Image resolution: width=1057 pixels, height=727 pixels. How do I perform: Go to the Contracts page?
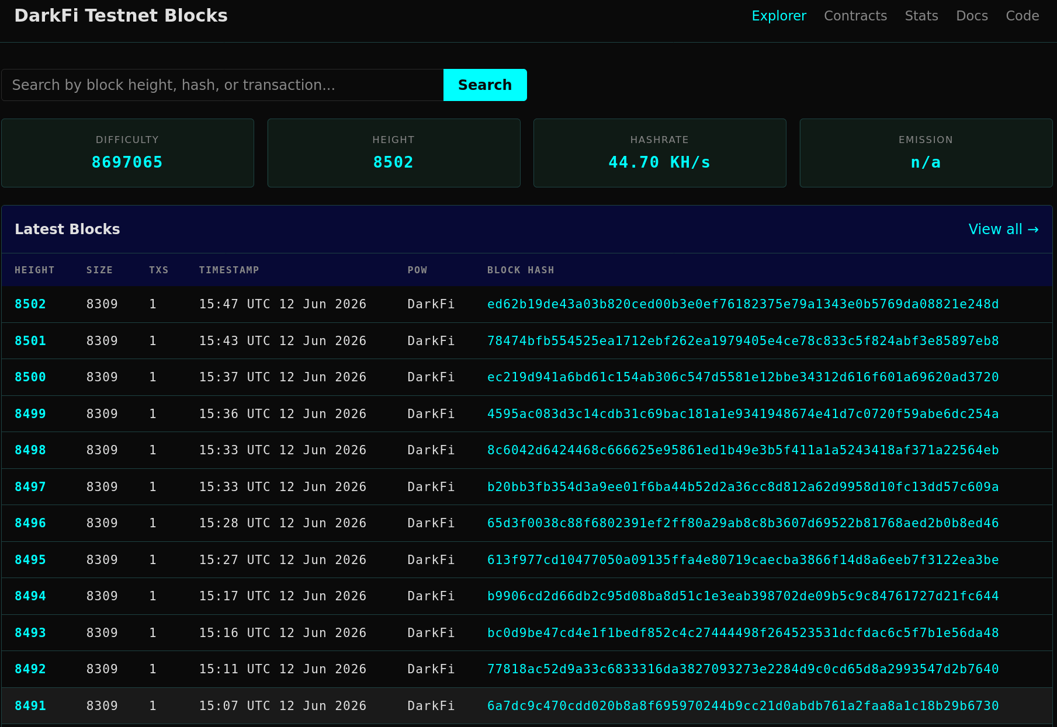(855, 16)
